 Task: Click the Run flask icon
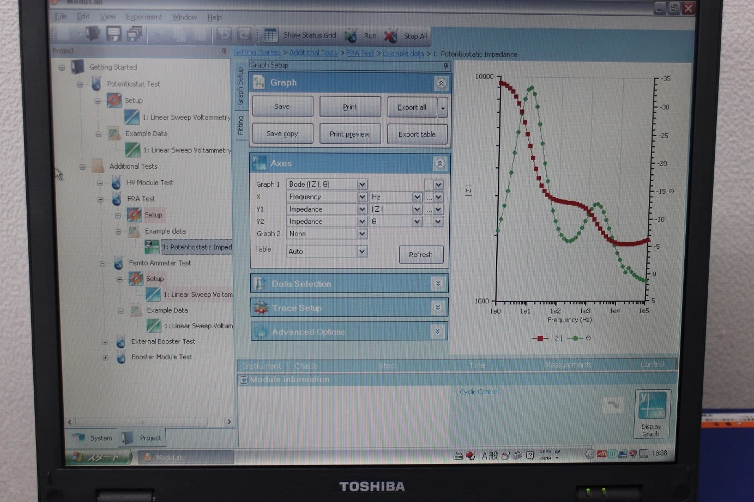[x=351, y=36]
